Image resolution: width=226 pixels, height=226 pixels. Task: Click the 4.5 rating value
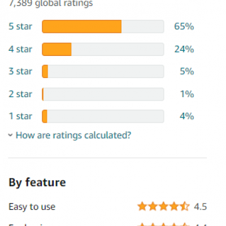201,207
